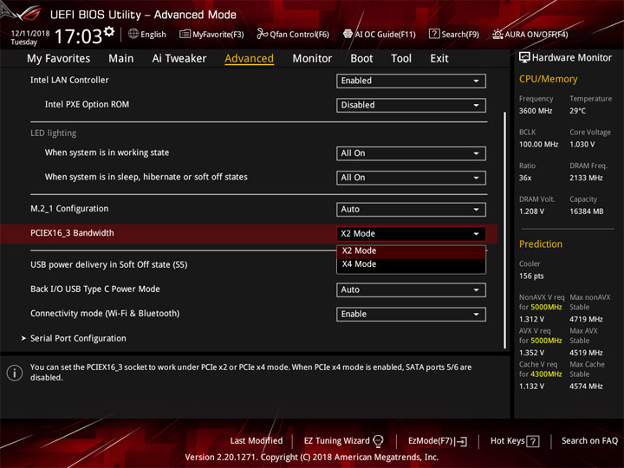Open Connectivity mode Wi-Fi Bluetooth dropdown
The height and width of the screenshot is (468, 624).
pos(411,314)
